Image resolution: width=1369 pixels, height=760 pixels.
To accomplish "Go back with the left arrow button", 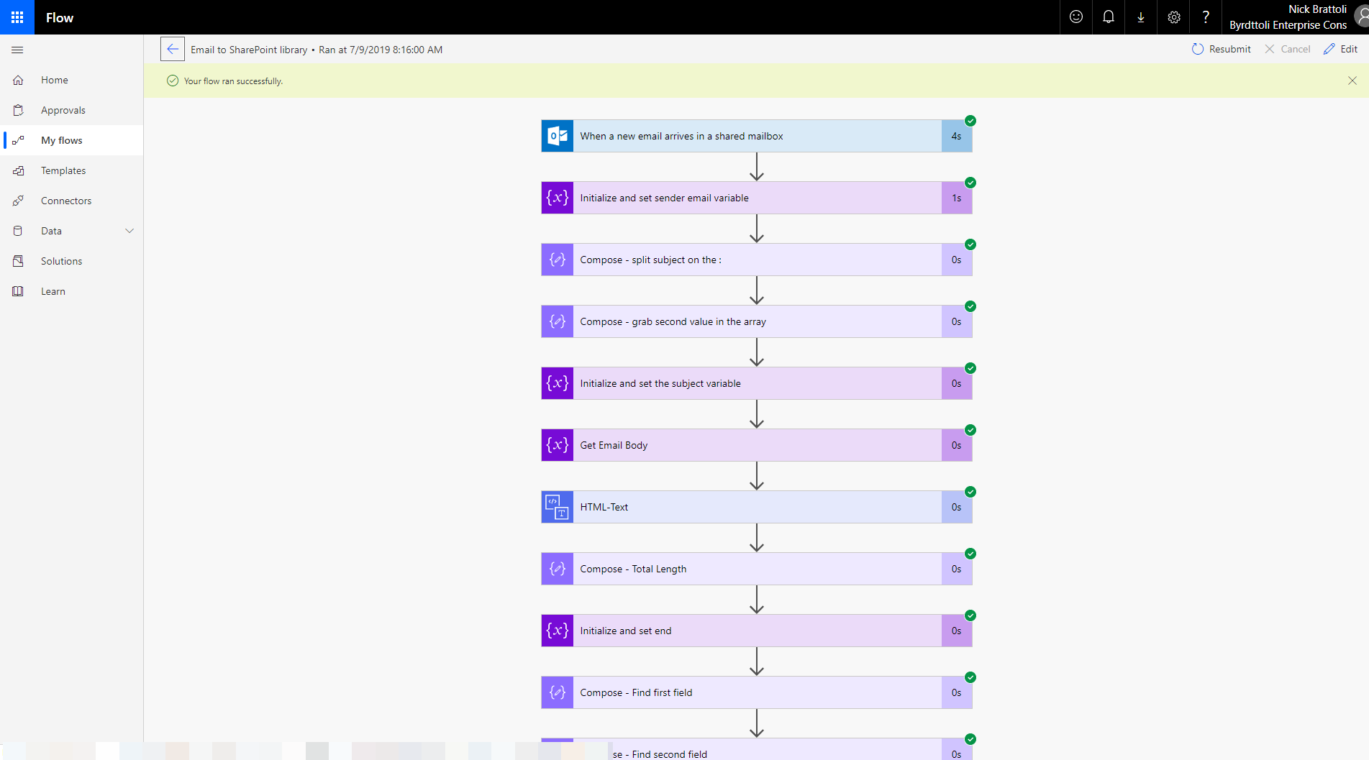I will tap(173, 49).
